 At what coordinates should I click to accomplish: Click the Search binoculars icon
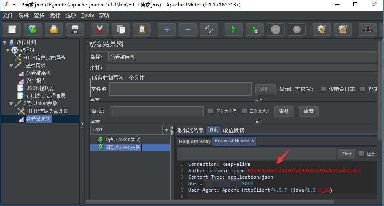367,30
